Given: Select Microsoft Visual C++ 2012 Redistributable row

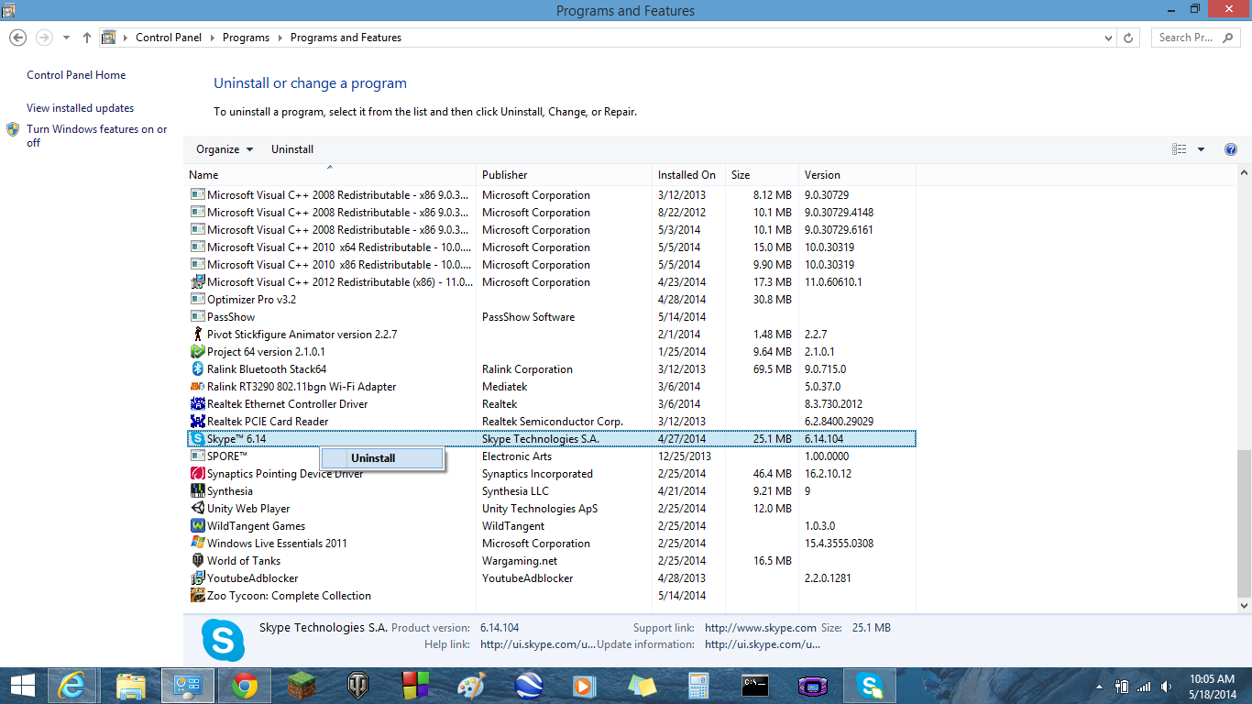Looking at the screenshot, I should 550,282.
